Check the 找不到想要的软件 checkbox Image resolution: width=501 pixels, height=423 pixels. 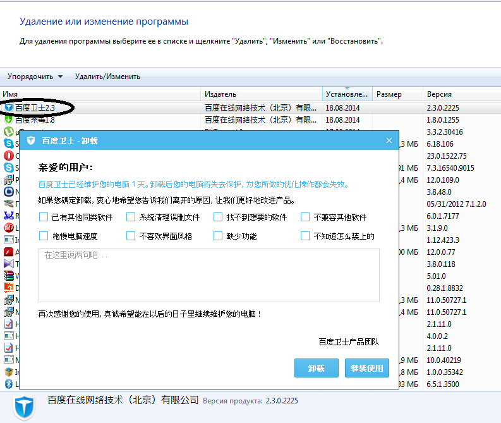coord(218,217)
